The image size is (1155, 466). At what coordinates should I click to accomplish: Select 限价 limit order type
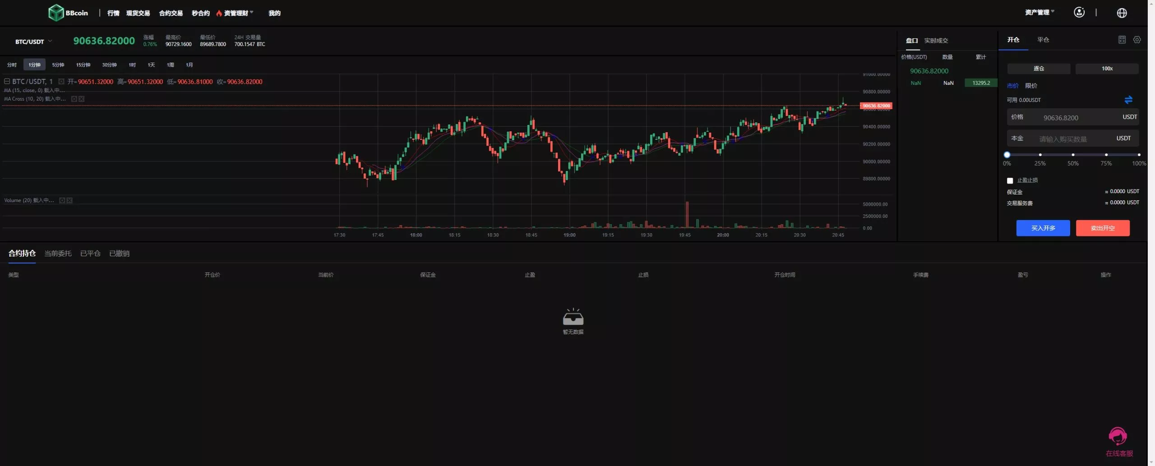tap(1031, 86)
